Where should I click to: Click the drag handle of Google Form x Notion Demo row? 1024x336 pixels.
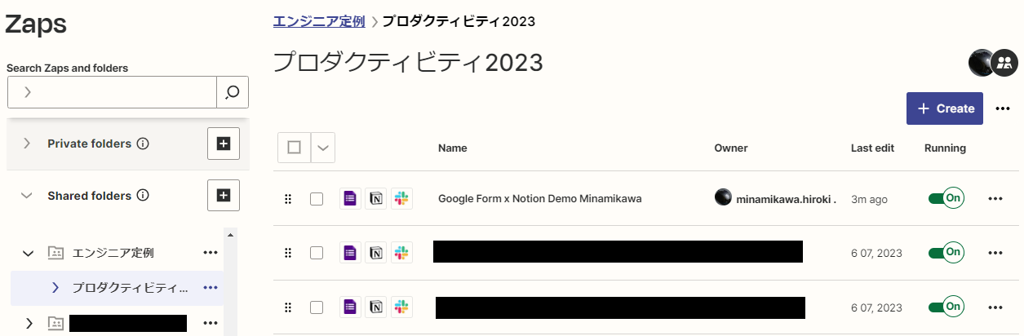coord(287,199)
